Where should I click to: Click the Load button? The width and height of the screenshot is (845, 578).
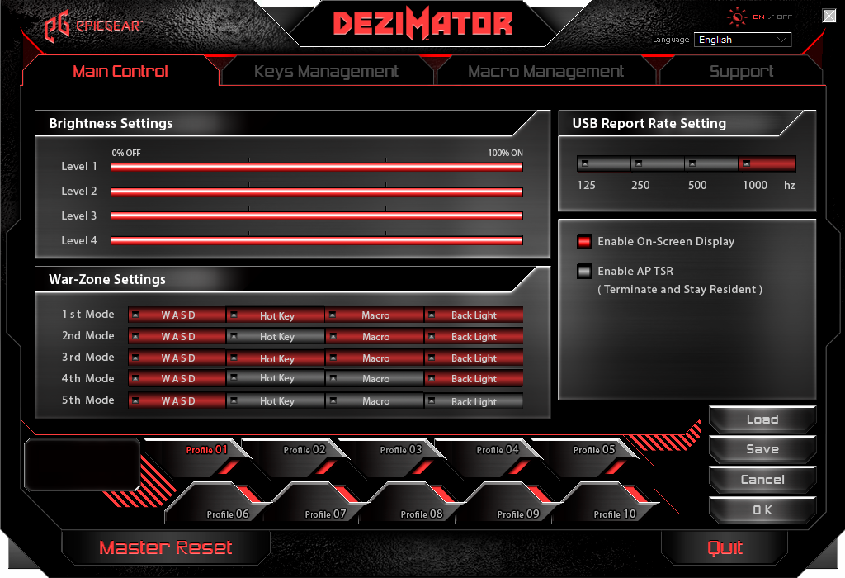762,419
